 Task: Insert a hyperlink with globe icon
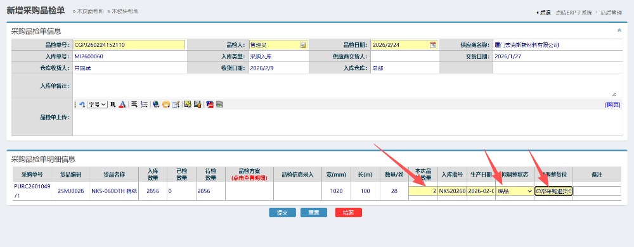pyautogui.click(x=156, y=104)
